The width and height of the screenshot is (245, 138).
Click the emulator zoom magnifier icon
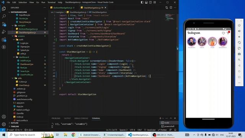(239, 60)
